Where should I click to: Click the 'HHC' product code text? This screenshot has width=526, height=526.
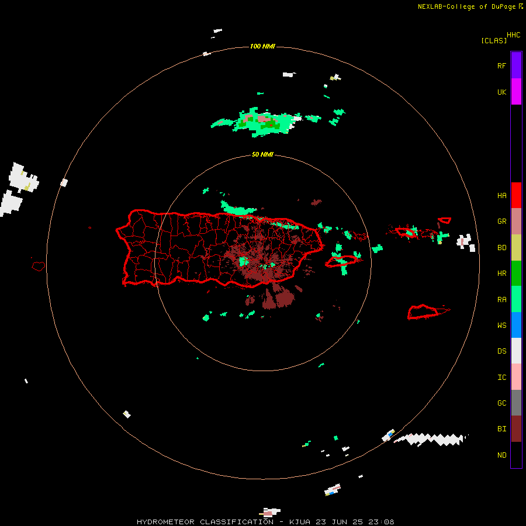pos(513,35)
